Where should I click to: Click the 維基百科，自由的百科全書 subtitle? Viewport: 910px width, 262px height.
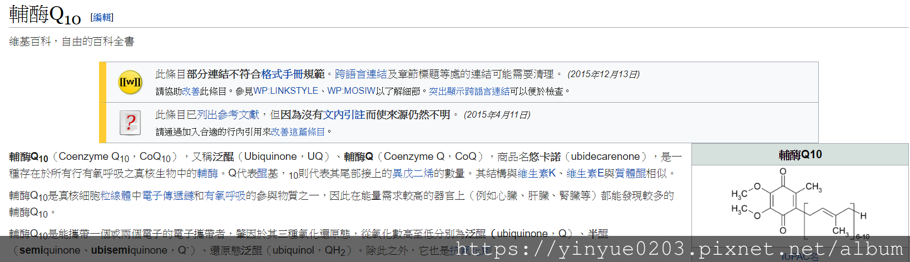72,42
